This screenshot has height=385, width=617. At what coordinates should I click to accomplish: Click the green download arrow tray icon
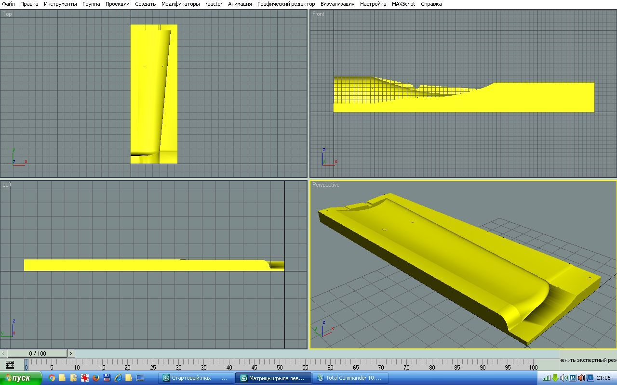[x=555, y=378]
